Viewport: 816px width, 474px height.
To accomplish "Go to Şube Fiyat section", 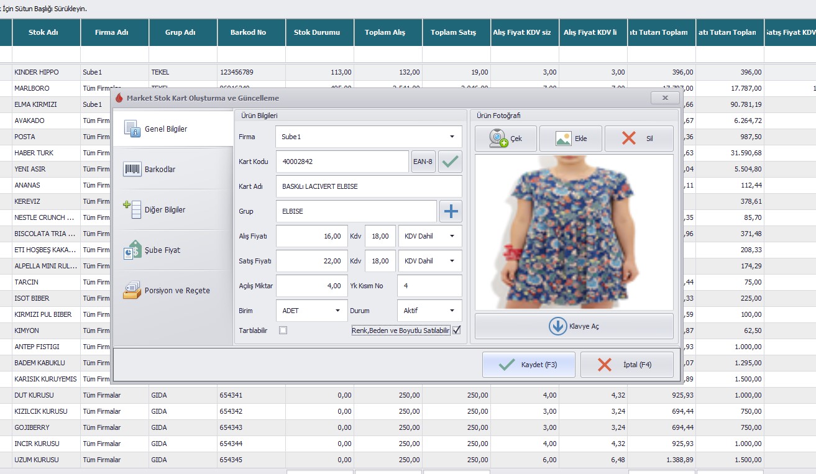I will click(x=173, y=250).
